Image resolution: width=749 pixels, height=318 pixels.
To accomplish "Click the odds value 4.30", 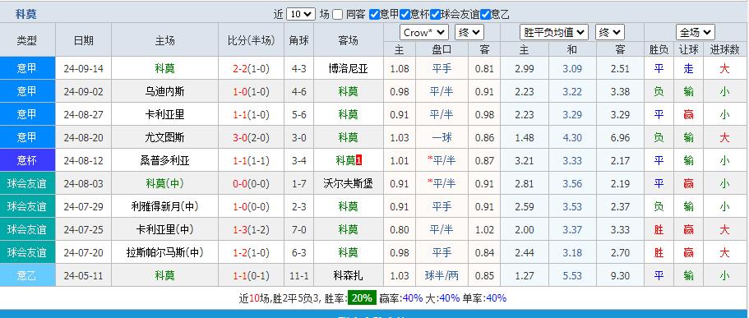I will click(572, 137).
